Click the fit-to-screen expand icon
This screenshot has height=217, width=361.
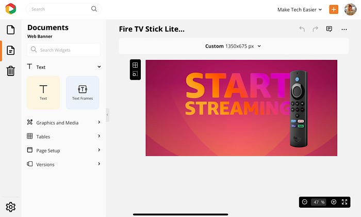[x=344, y=202]
